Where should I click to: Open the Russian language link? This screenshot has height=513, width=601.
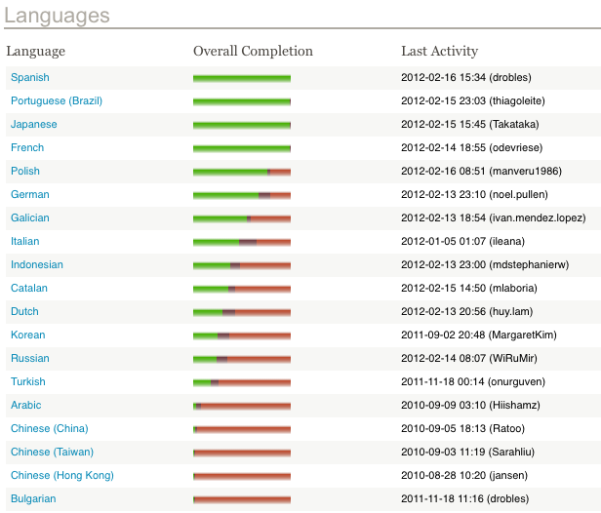point(30,358)
